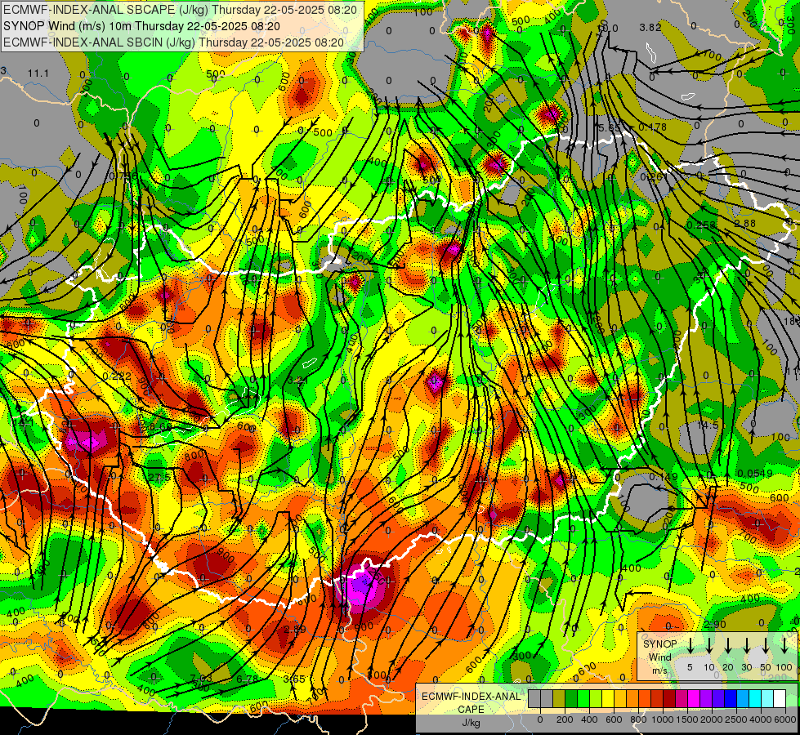The height and width of the screenshot is (735, 800).
Task: Click the 2.89 value on the map
Action: pyautogui.click(x=296, y=629)
